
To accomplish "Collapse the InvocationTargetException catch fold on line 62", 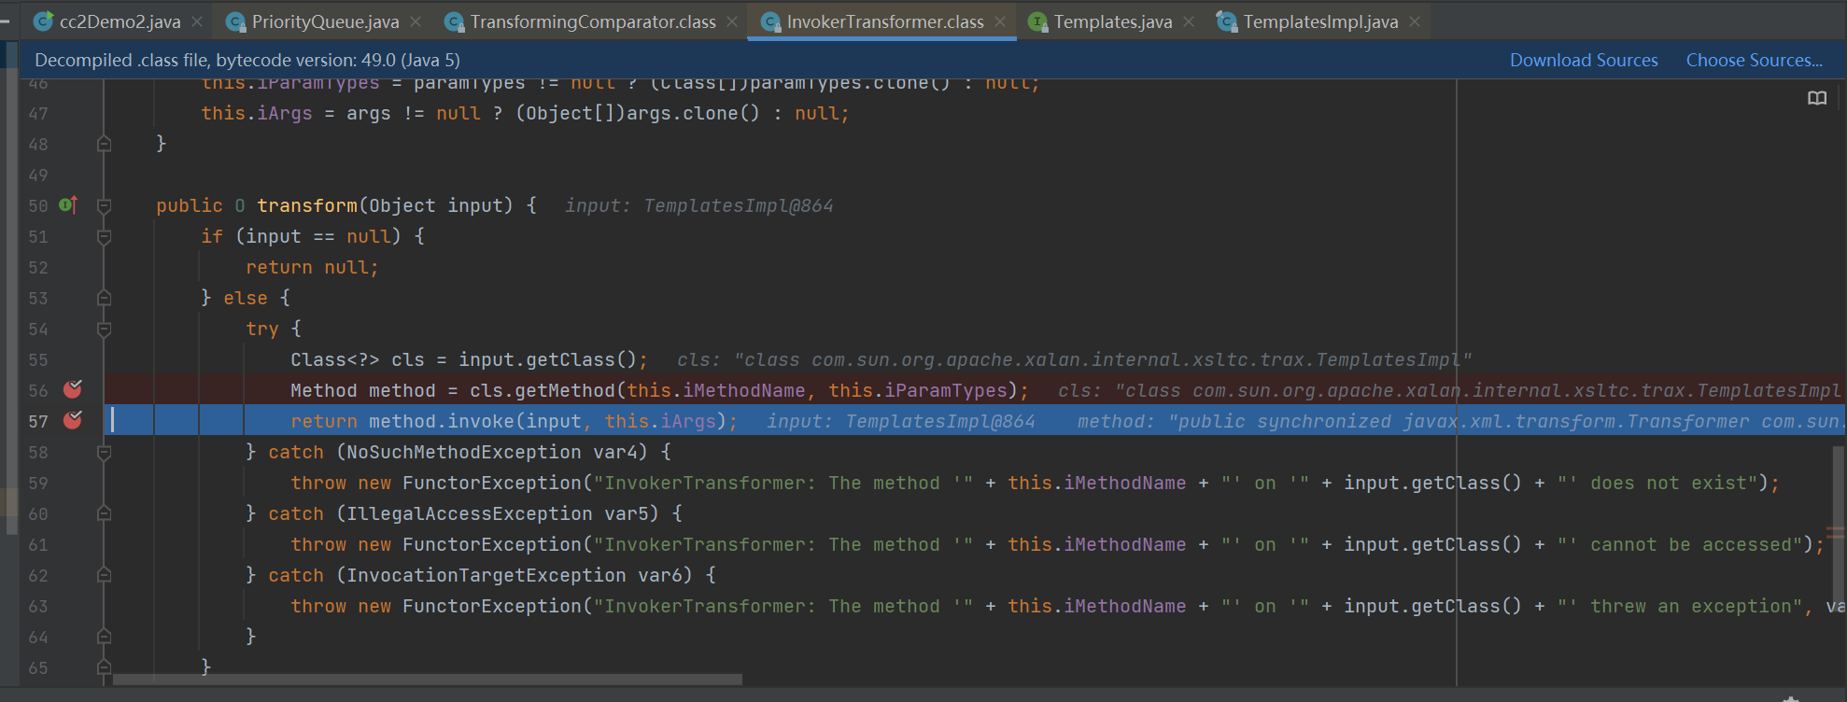I will 105,575.
